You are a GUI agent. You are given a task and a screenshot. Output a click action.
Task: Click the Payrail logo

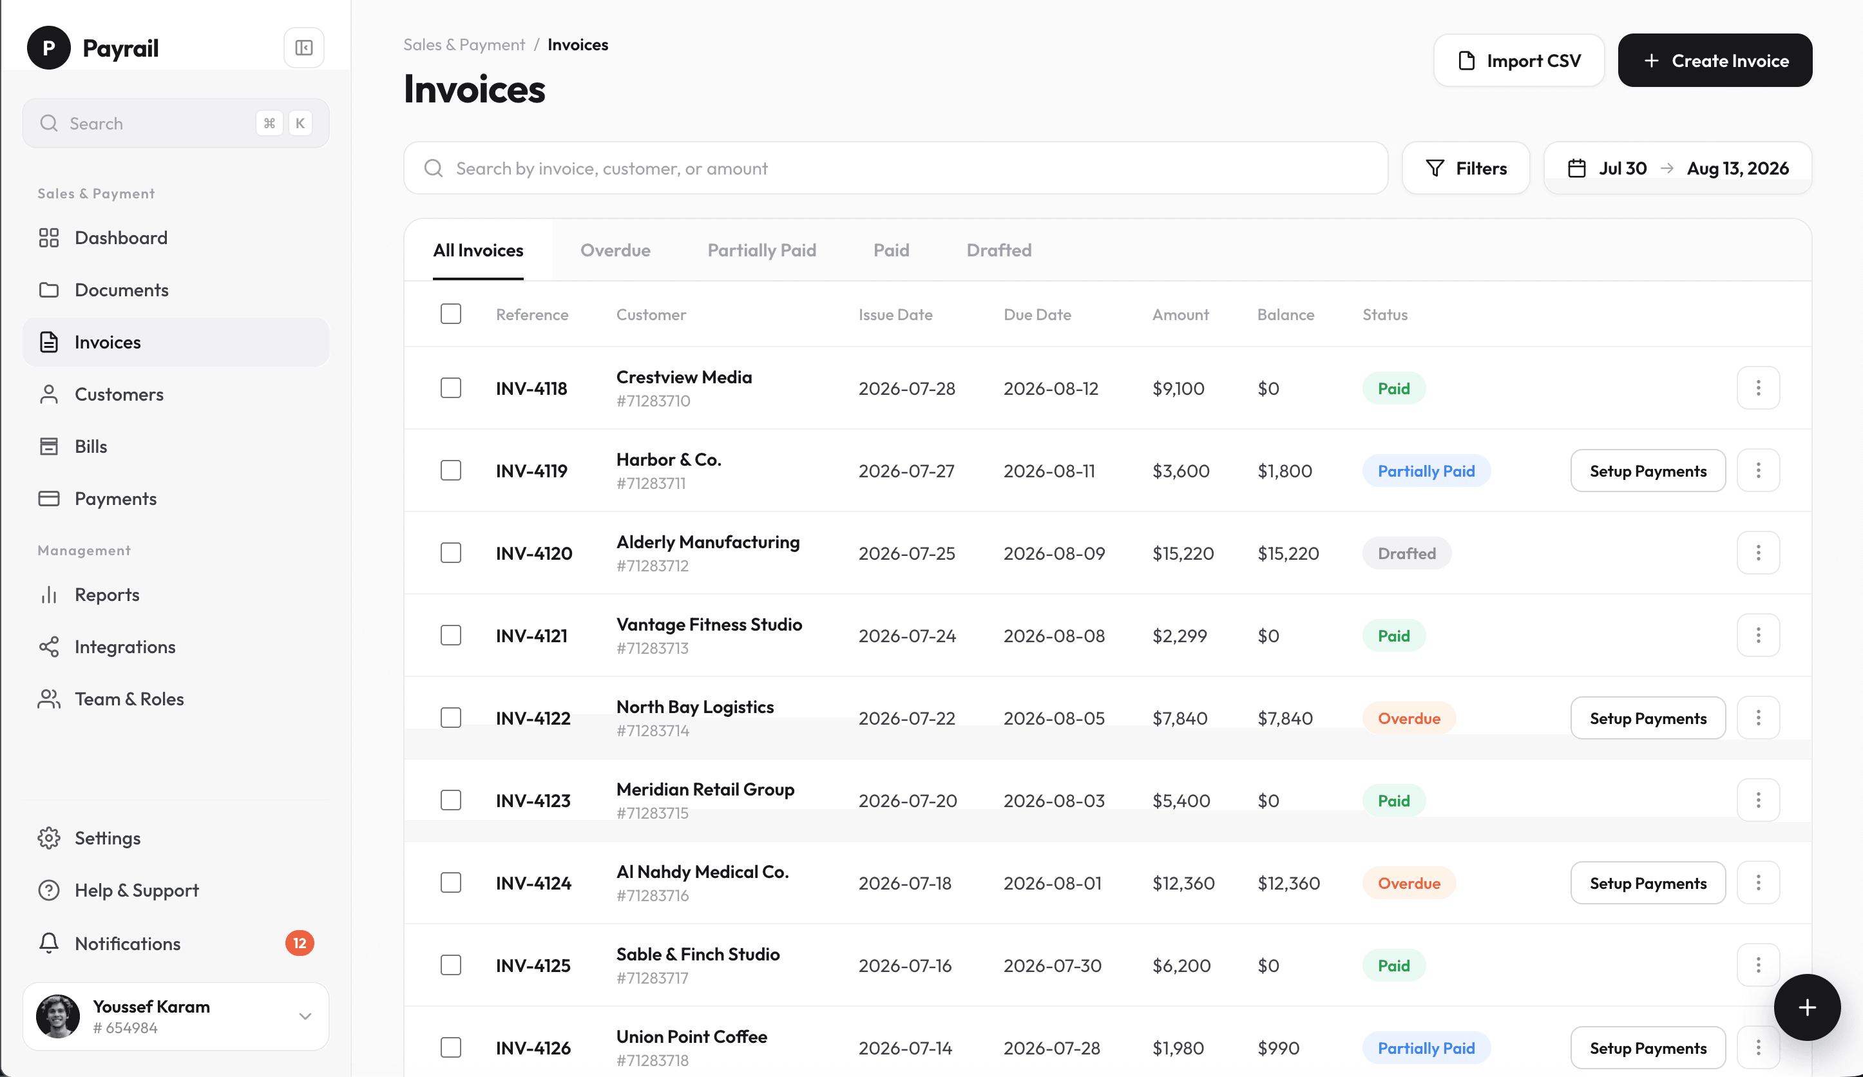click(x=49, y=48)
